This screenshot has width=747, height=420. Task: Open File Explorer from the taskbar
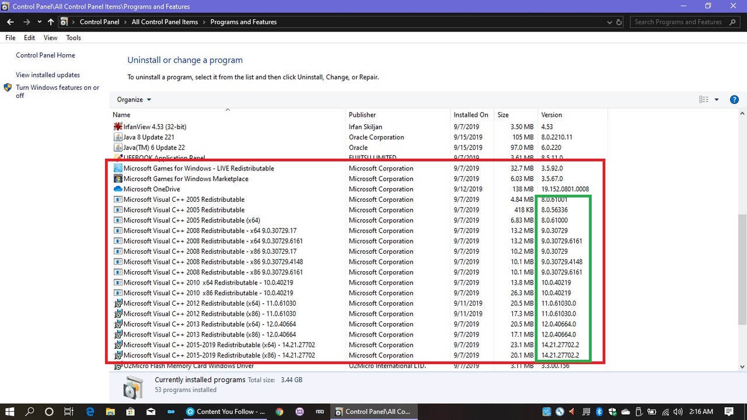[111, 411]
